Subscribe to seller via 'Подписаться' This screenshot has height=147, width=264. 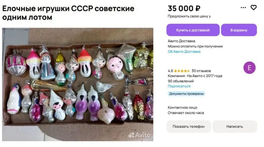click(179, 86)
